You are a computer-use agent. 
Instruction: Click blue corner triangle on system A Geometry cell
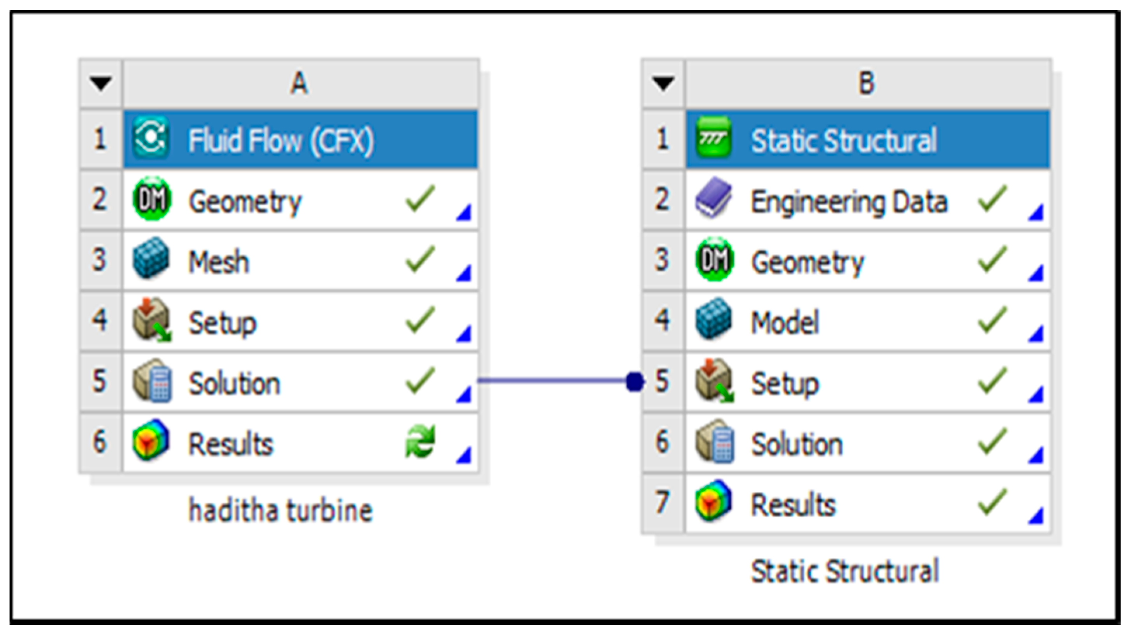coord(465,213)
